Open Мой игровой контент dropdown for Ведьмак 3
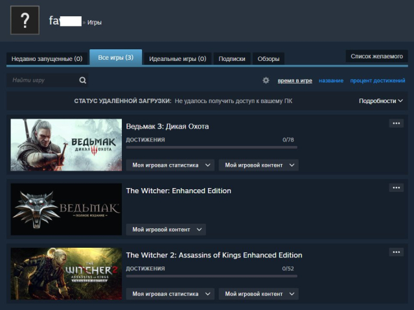The image size is (414, 310). pos(258,165)
